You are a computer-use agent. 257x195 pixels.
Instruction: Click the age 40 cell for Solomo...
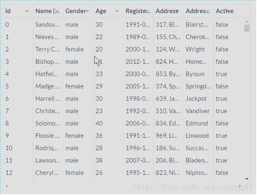(99, 123)
